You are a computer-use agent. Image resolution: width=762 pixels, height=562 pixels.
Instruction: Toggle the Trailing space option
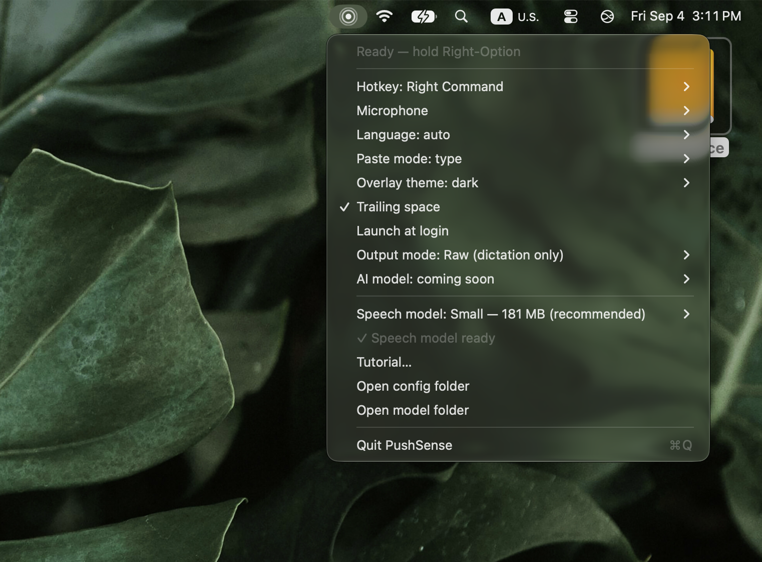[518, 207]
